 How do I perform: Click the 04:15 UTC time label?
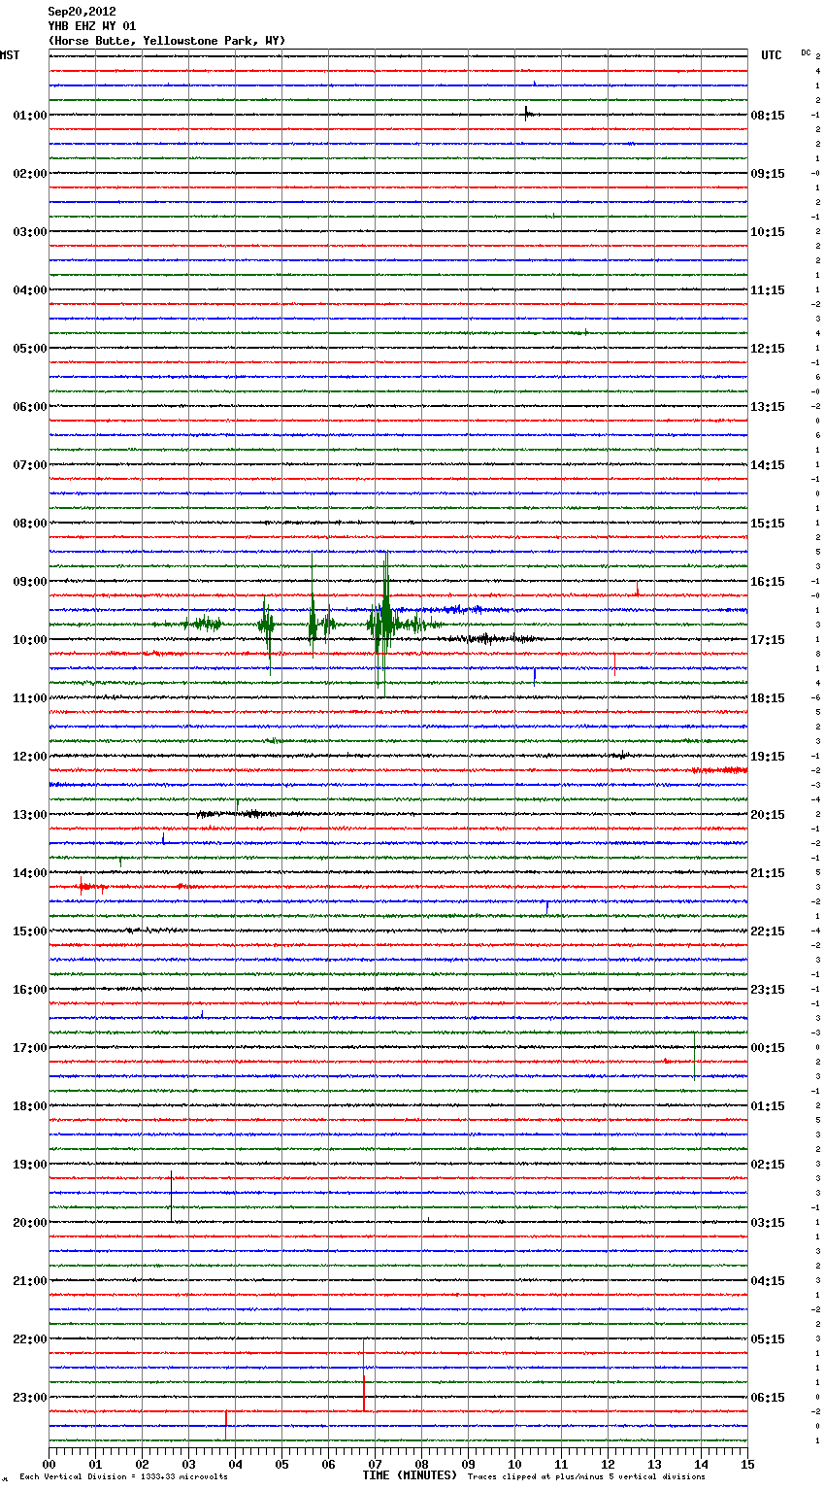point(768,1281)
